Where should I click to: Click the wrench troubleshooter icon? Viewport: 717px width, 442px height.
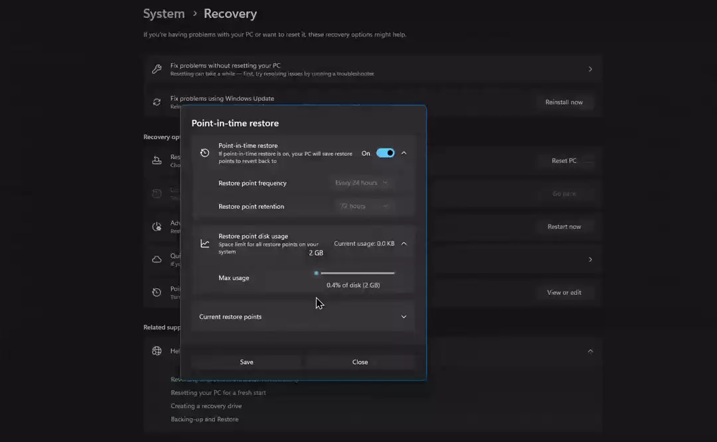[157, 69]
